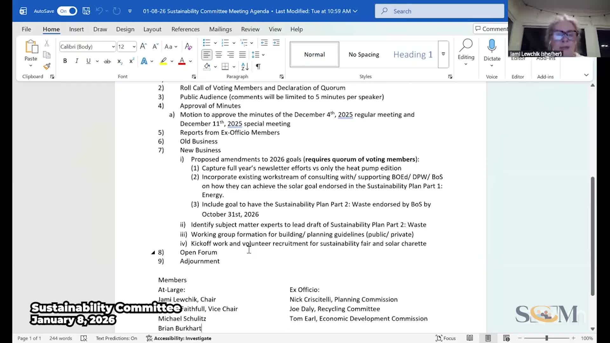
Task: Expand the Styles gallery more arrow
Action: 443,54
